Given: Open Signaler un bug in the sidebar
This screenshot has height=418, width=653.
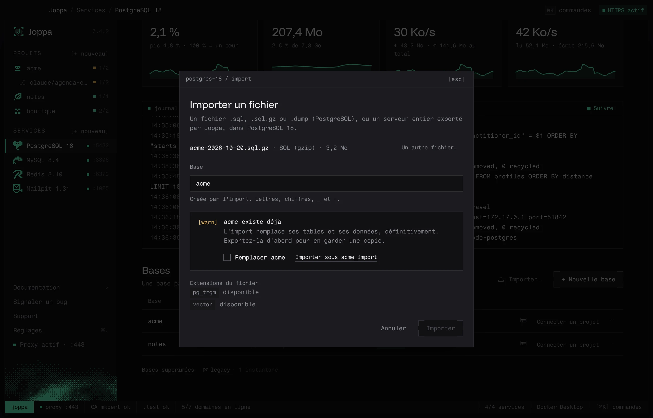Looking at the screenshot, I should [x=40, y=302].
